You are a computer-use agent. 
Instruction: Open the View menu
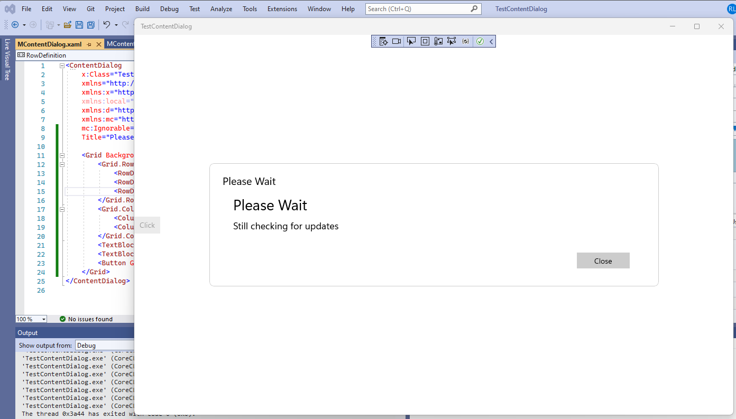69,9
